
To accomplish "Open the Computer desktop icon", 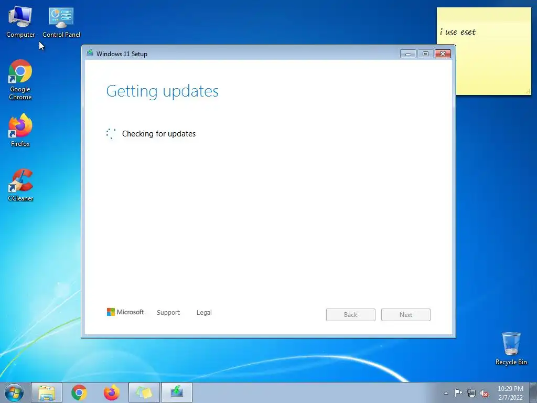I will (x=20, y=22).
